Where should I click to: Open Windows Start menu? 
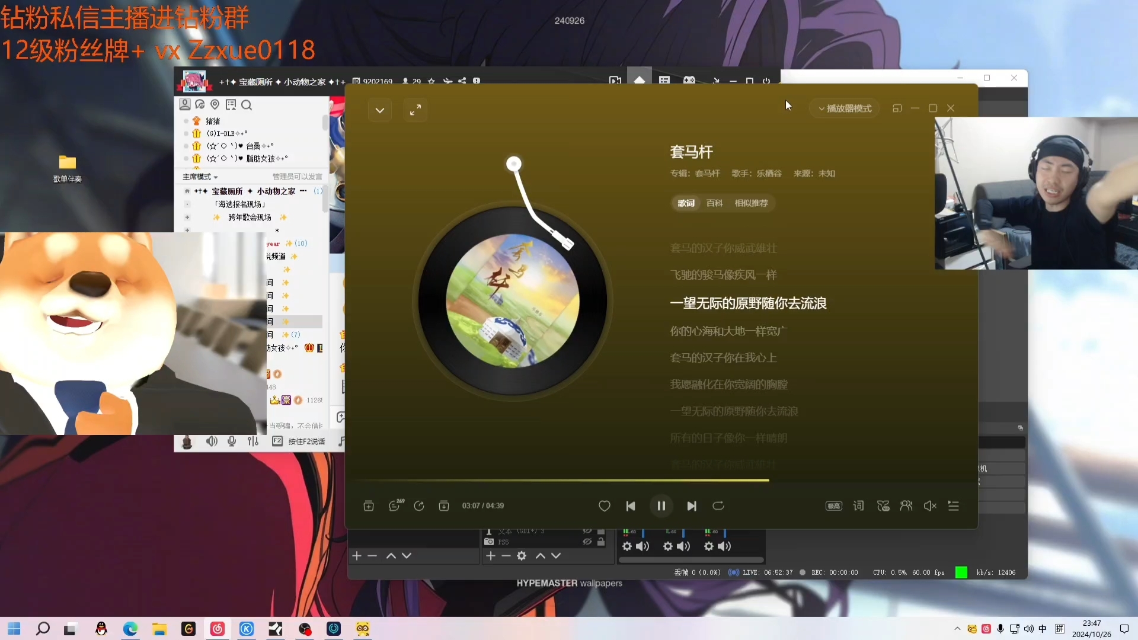[14, 629]
